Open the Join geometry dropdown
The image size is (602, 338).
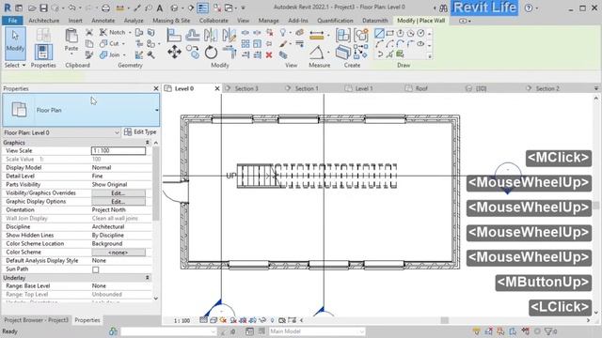click(124, 54)
